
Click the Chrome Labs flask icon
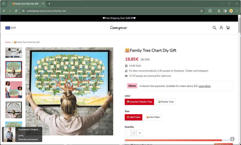click(x=219, y=11)
